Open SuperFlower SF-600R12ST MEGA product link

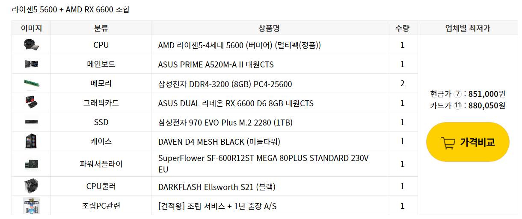(x=263, y=164)
